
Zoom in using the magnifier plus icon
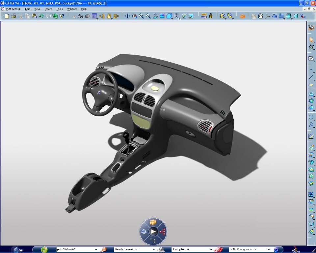click(141, 15)
